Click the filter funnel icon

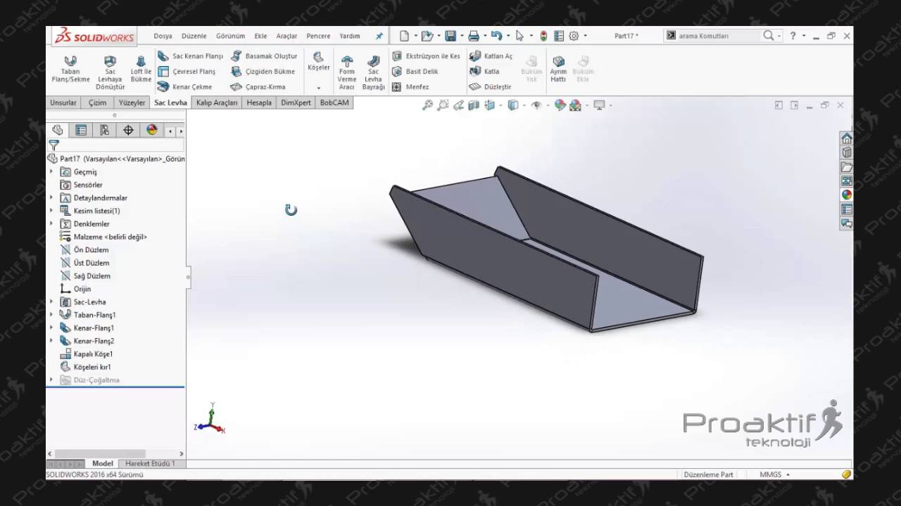point(53,145)
